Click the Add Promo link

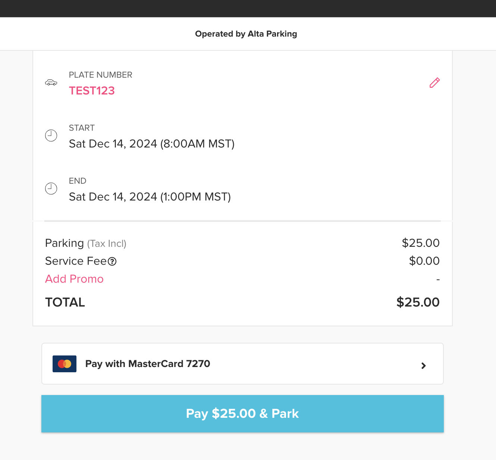point(74,279)
